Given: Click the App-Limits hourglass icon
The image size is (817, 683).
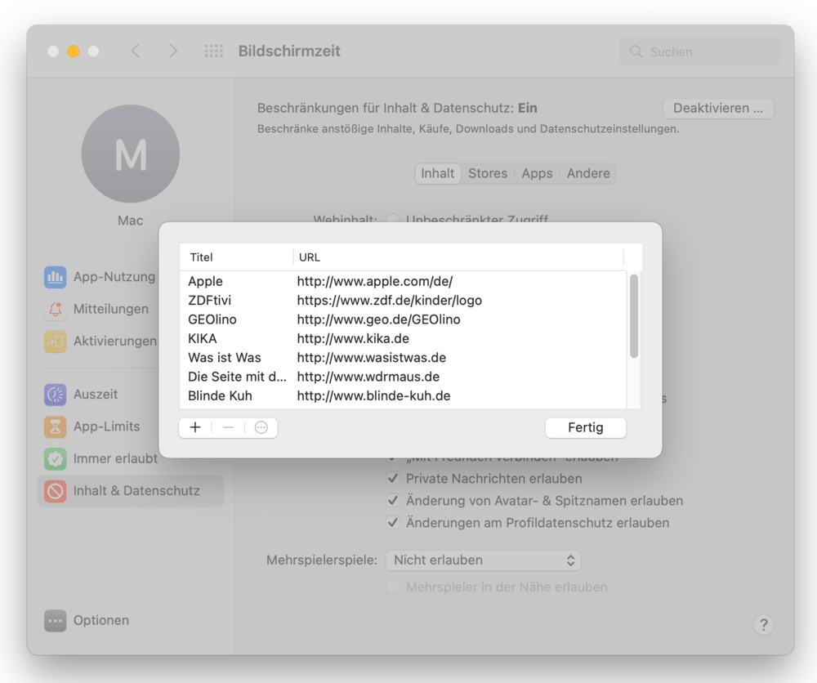Looking at the screenshot, I should [55, 426].
